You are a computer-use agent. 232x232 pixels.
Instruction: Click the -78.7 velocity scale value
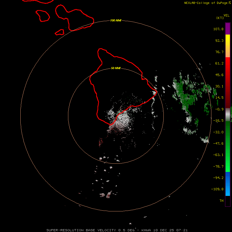[x=218, y=167]
